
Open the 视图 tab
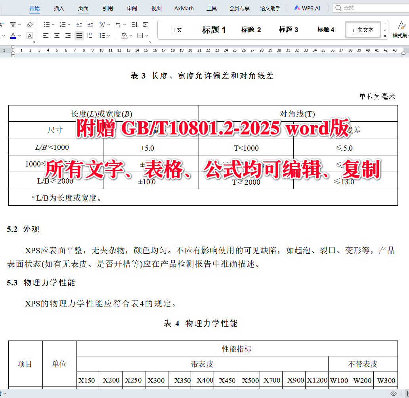pos(156,8)
